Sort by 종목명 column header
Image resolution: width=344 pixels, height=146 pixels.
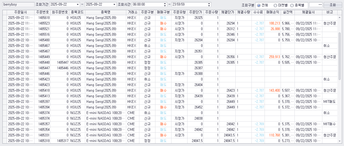[106, 12]
